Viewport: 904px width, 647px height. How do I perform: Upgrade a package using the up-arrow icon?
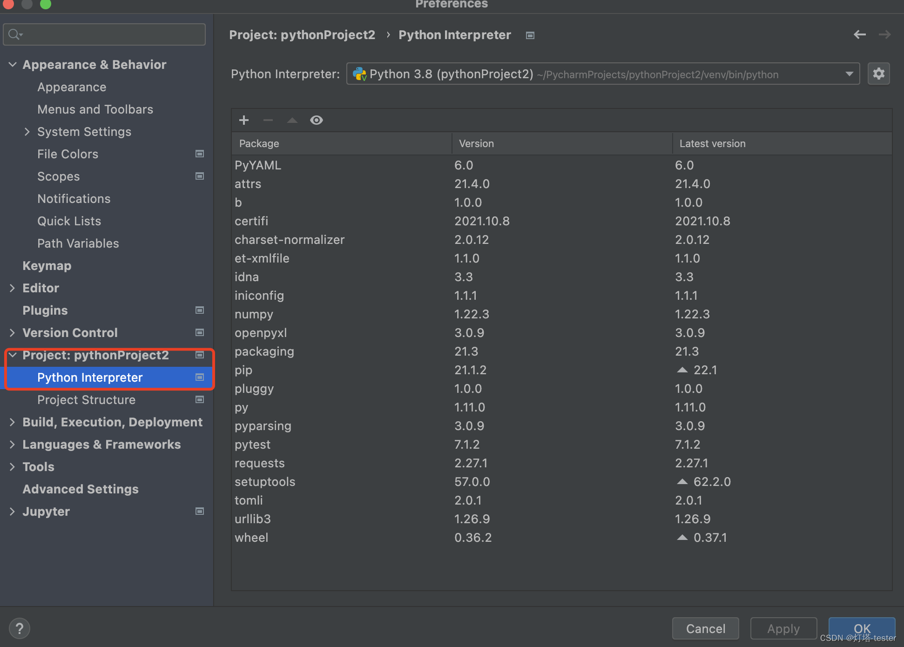coord(292,120)
